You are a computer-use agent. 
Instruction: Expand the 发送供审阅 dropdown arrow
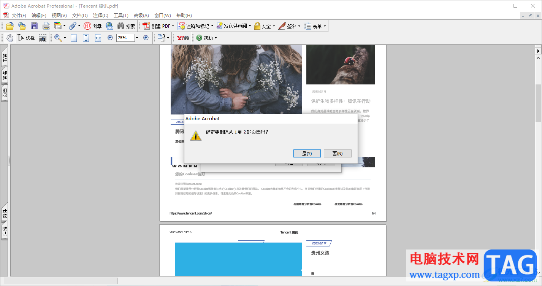pos(250,26)
